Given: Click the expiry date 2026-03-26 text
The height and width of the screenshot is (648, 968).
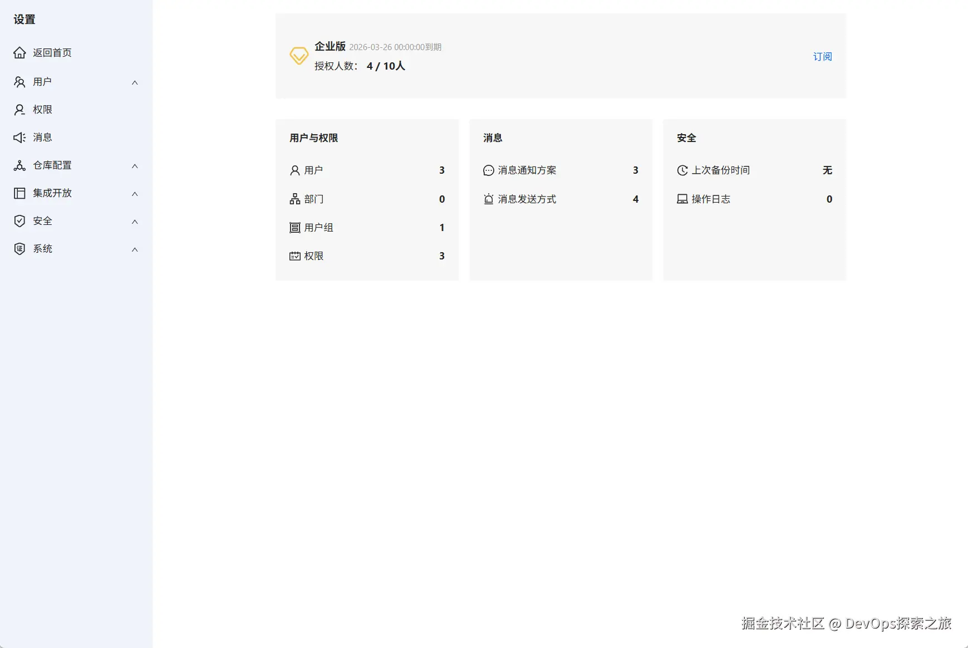Looking at the screenshot, I should pos(395,47).
